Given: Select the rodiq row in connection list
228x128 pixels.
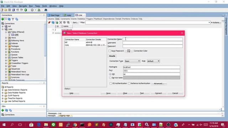Looking at the screenshot, I should [85, 45].
